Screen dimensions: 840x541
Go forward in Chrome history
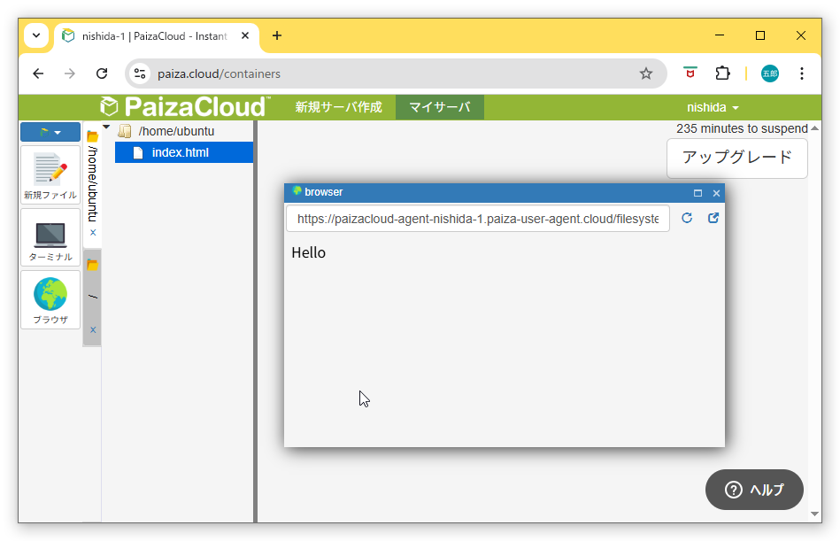click(70, 73)
